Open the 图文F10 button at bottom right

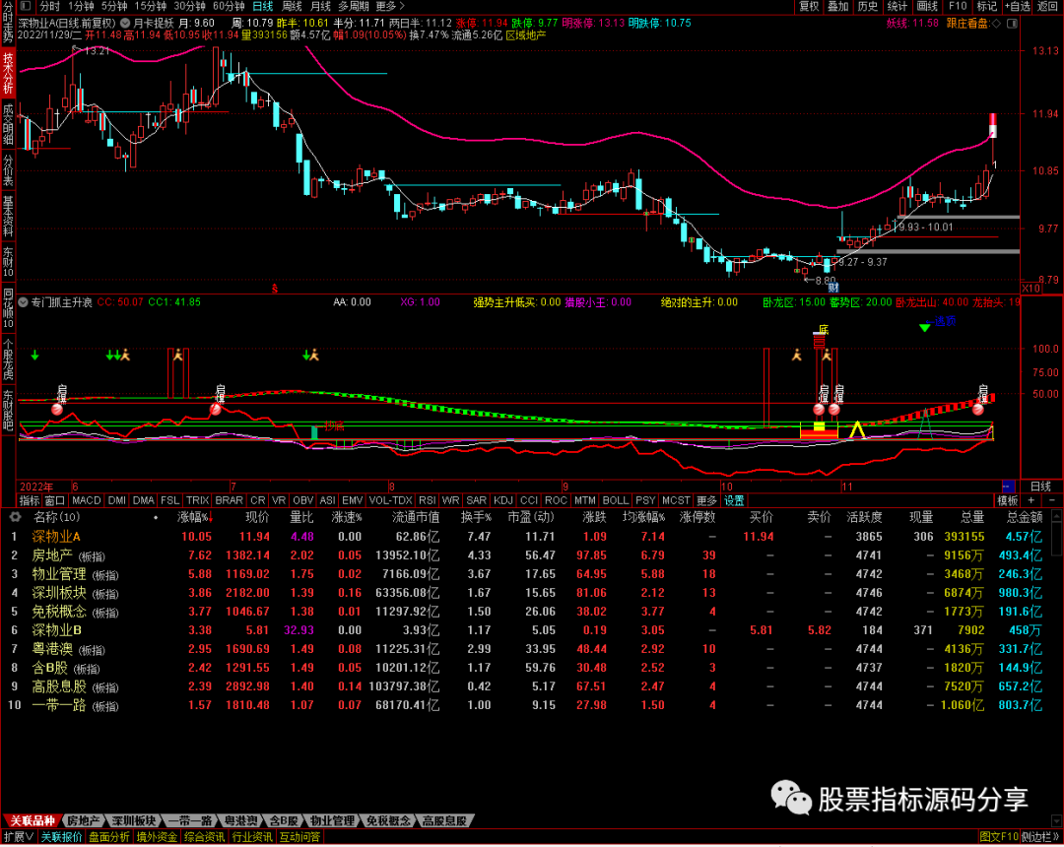coord(999,837)
